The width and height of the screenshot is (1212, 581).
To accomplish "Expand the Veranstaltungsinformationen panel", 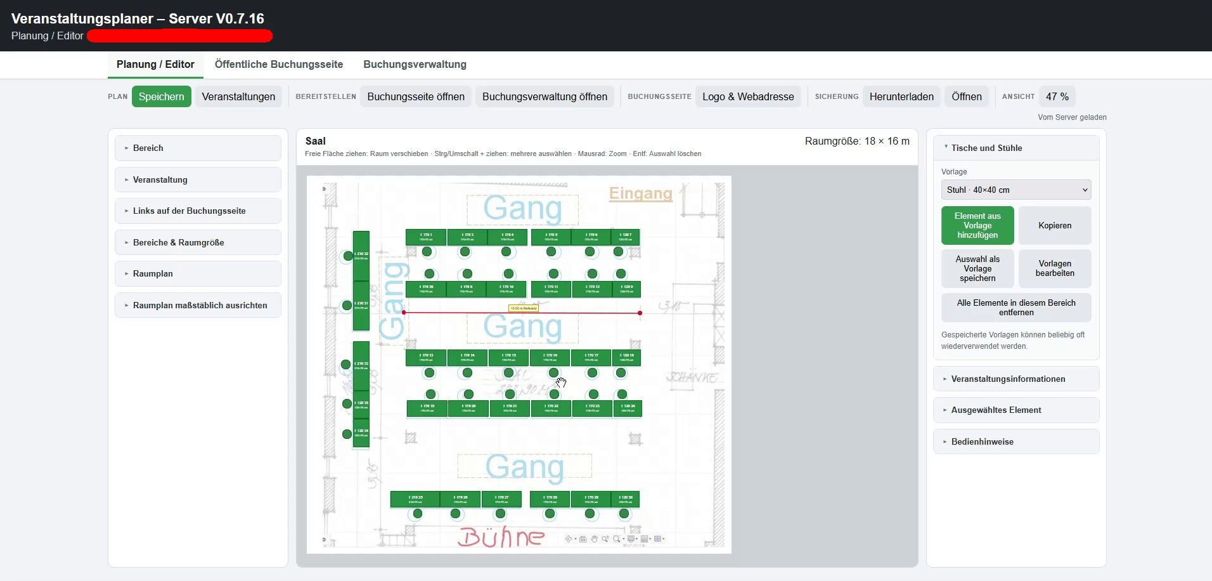I will (1016, 379).
